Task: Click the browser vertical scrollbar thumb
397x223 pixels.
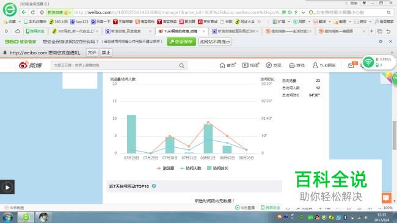Action: pyautogui.click(x=394, y=135)
